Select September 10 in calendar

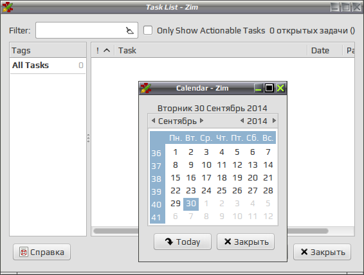[x=206, y=165]
